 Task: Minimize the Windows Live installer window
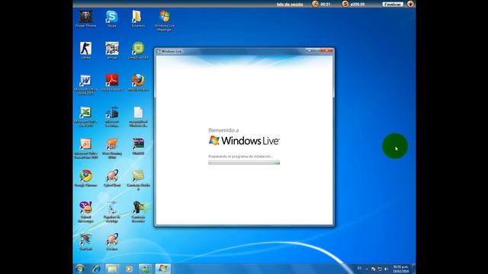(x=309, y=51)
